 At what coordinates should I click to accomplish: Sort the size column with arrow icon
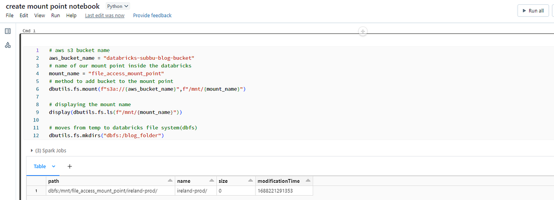point(250,181)
